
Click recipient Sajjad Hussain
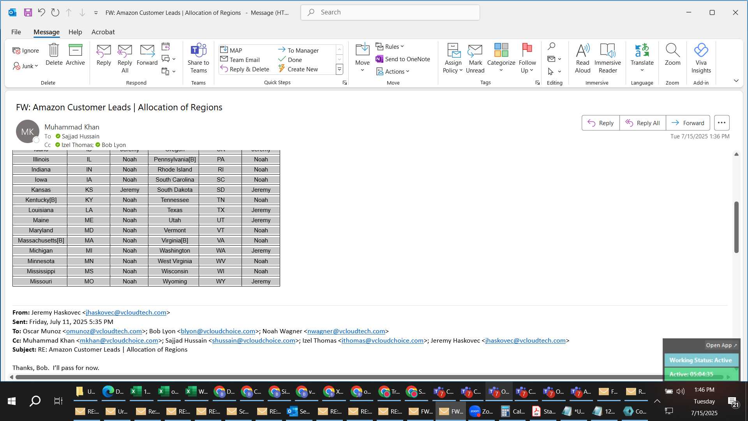[80, 136]
